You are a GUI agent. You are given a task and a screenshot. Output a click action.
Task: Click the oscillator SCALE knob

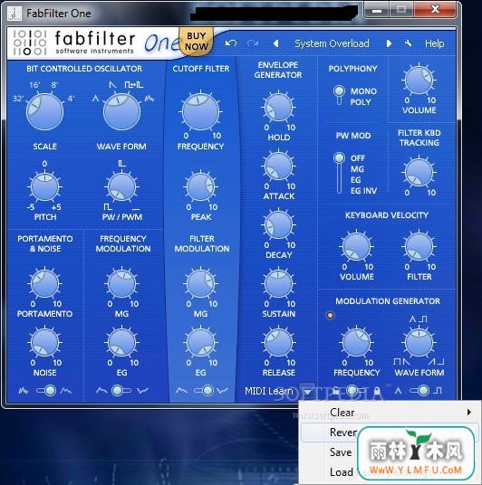pyautogui.click(x=45, y=112)
